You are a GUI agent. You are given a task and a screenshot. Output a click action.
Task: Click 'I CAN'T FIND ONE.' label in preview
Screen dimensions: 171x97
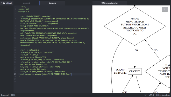pyautogui.click(x=120, y=71)
